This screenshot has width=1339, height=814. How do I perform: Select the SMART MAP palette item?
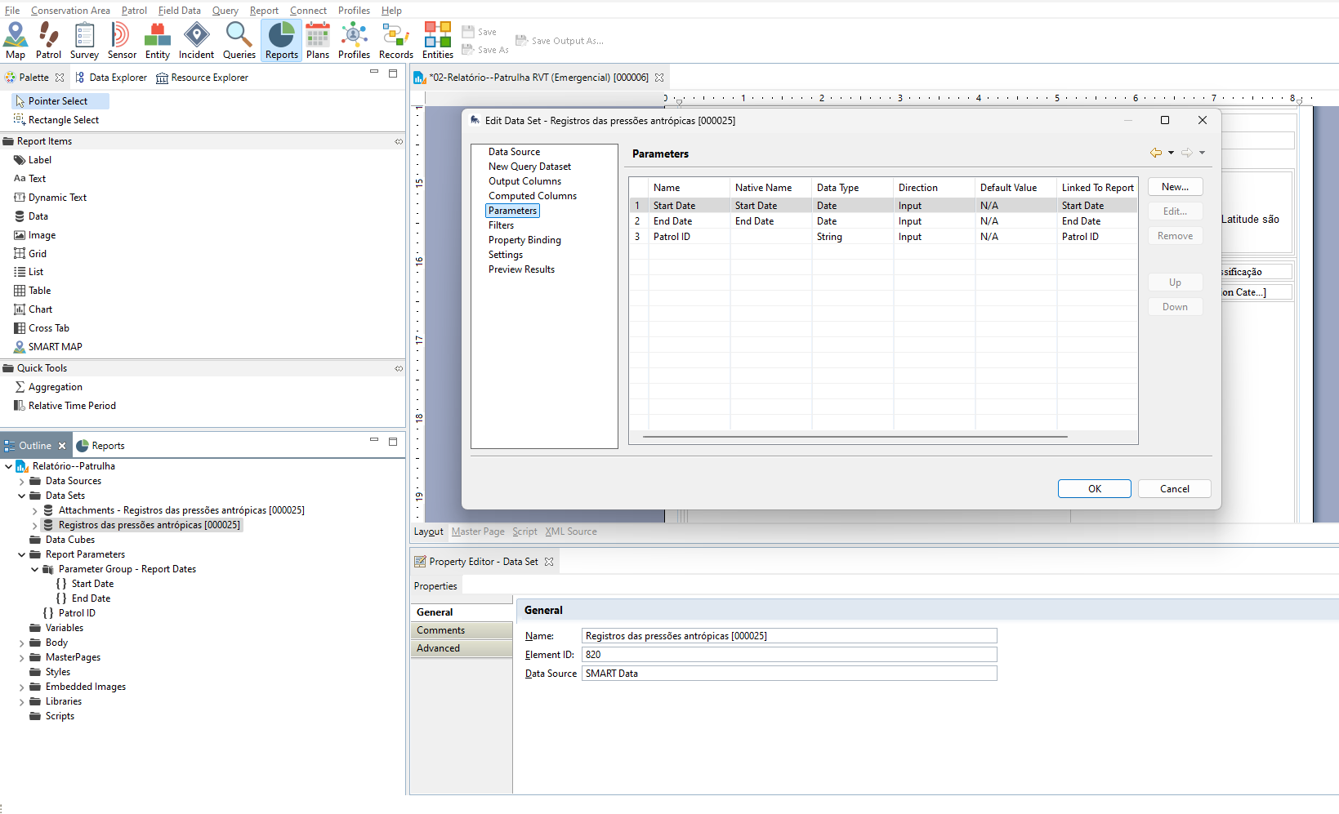pos(55,347)
